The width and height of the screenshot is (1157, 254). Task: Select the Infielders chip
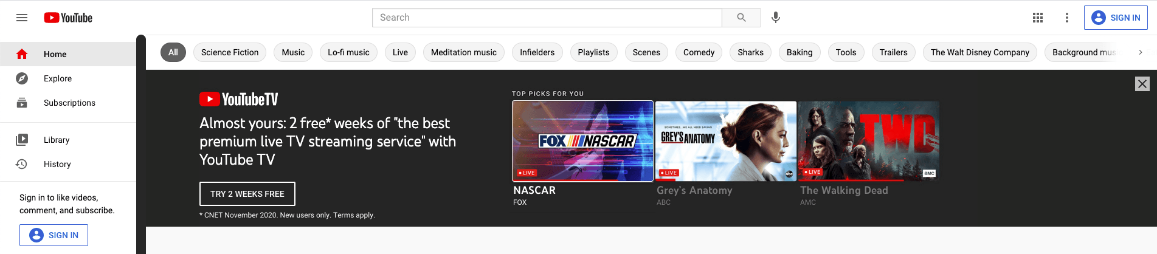pos(537,52)
